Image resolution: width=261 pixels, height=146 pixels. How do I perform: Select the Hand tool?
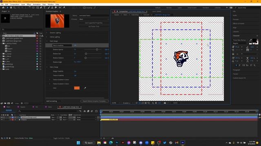click(x=11, y=8)
